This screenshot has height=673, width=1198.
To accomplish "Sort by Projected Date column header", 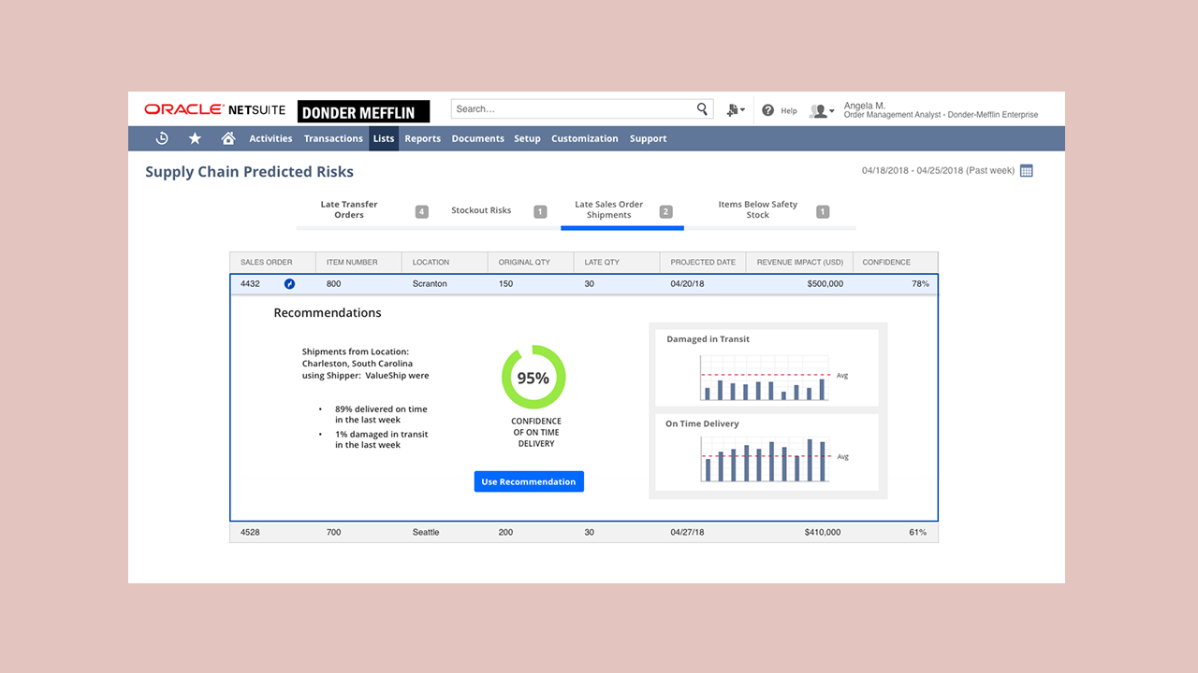I will click(703, 263).
